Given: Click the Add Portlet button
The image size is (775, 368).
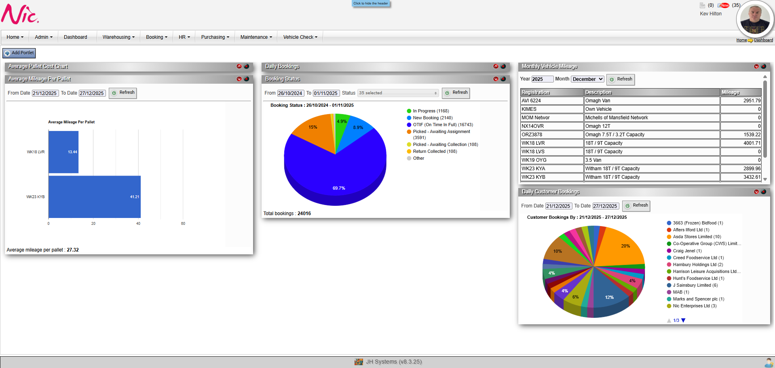Looking at the screenshot, I should click(19, 53).
